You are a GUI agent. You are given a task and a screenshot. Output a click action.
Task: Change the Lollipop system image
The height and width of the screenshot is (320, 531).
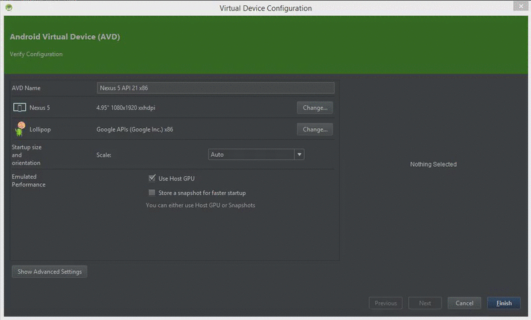coord(315,129)
